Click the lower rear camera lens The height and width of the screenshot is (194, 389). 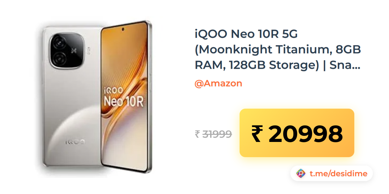coord(60,59)
